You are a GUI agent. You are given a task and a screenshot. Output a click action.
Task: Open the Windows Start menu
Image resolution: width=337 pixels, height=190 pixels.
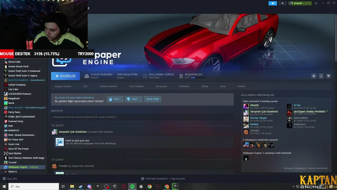[x=4, y=187]
